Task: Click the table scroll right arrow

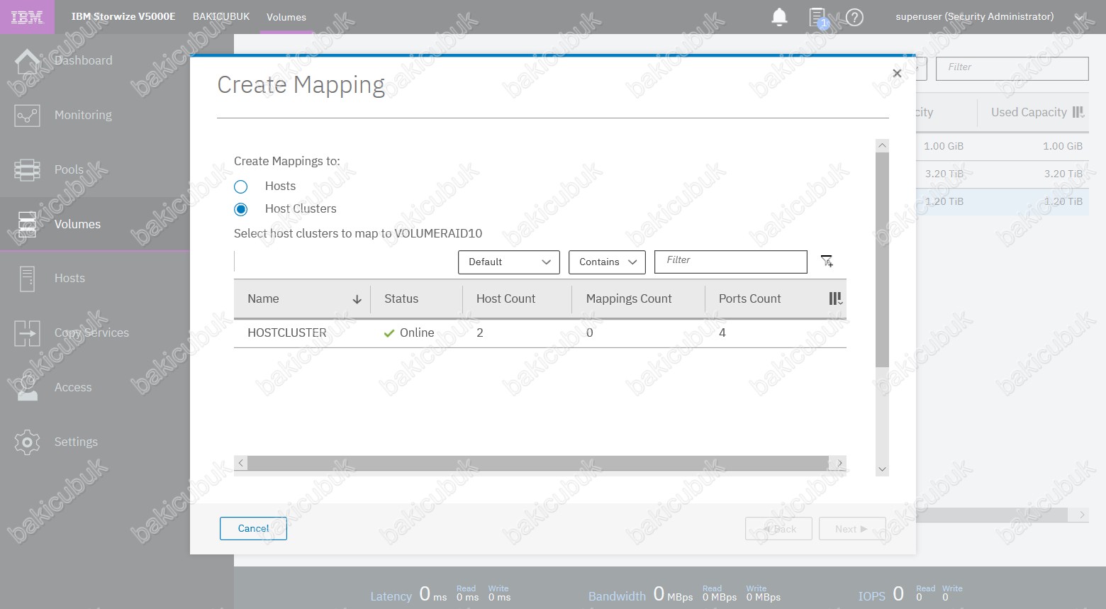Action: click(840, 463)
